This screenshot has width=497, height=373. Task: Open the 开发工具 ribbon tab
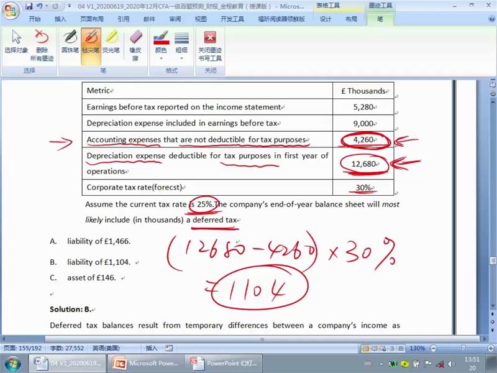coord(232,19)
